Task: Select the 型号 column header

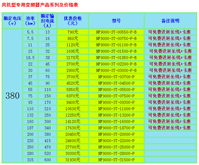Action: 116,21
